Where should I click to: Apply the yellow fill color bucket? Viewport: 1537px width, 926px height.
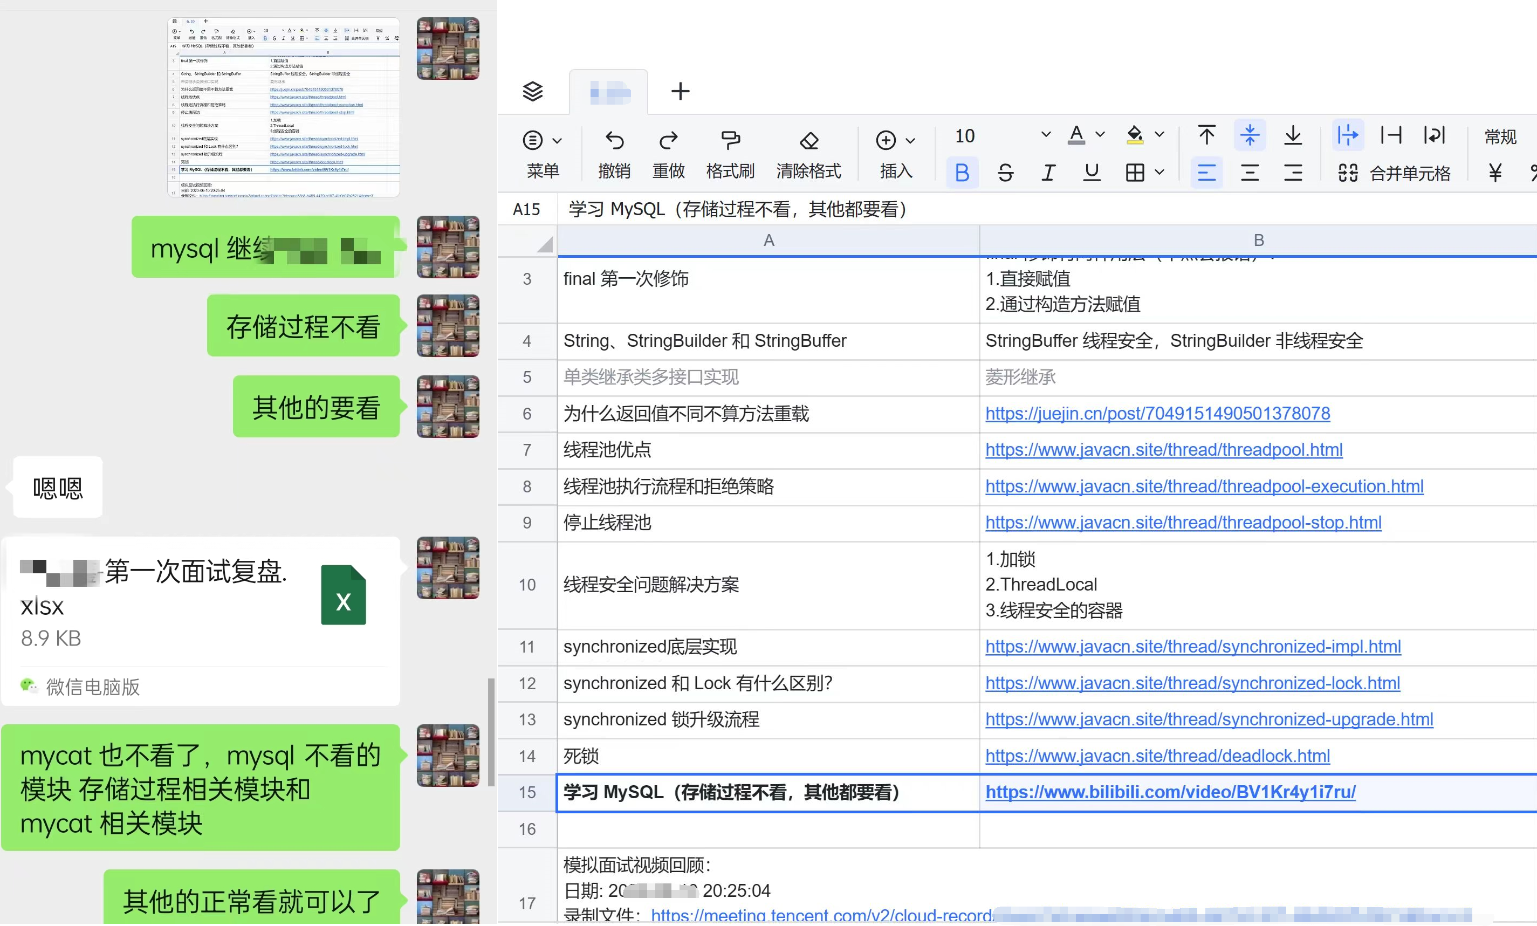point(1135,135)
